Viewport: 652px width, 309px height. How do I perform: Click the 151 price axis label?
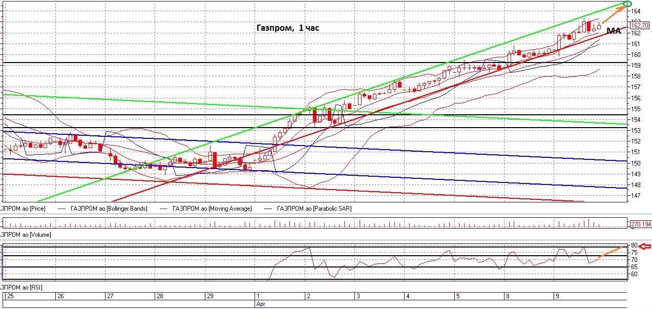click(635, 152)
